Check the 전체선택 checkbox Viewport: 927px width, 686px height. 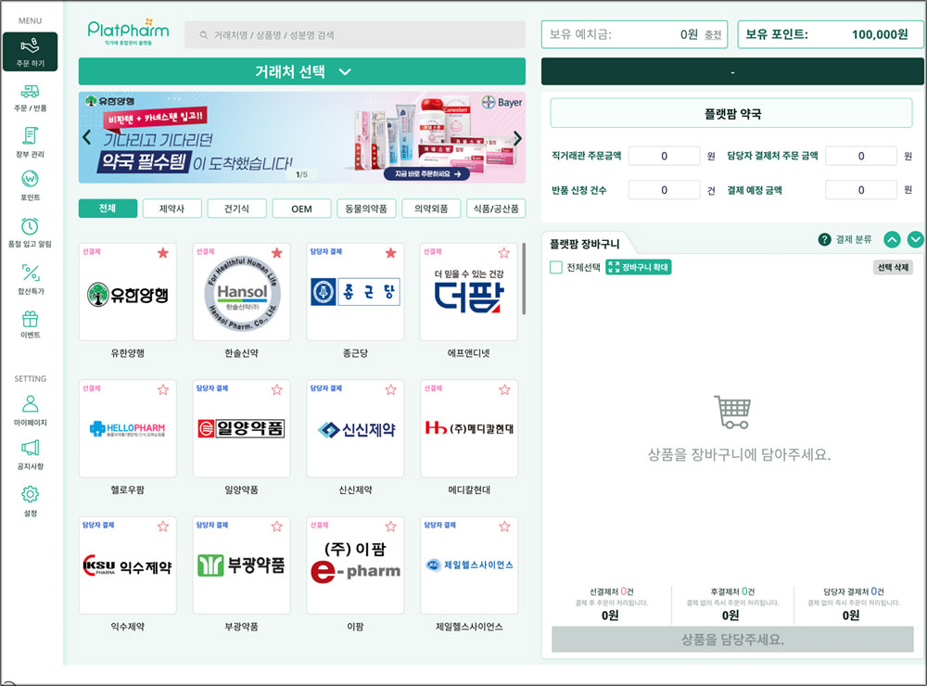[555, 267]
